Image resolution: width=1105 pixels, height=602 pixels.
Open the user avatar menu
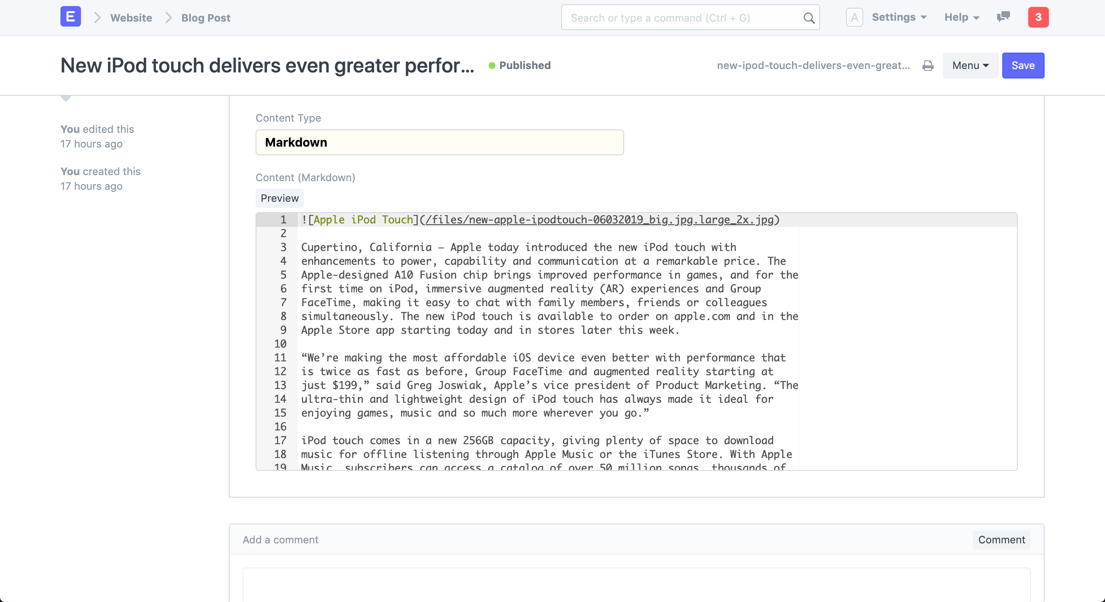855,17
